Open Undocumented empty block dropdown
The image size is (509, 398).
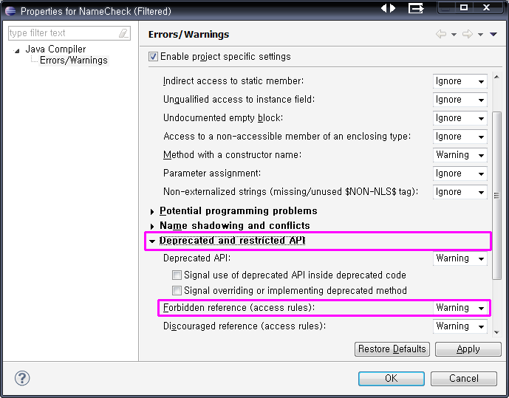tap(460, 118)
